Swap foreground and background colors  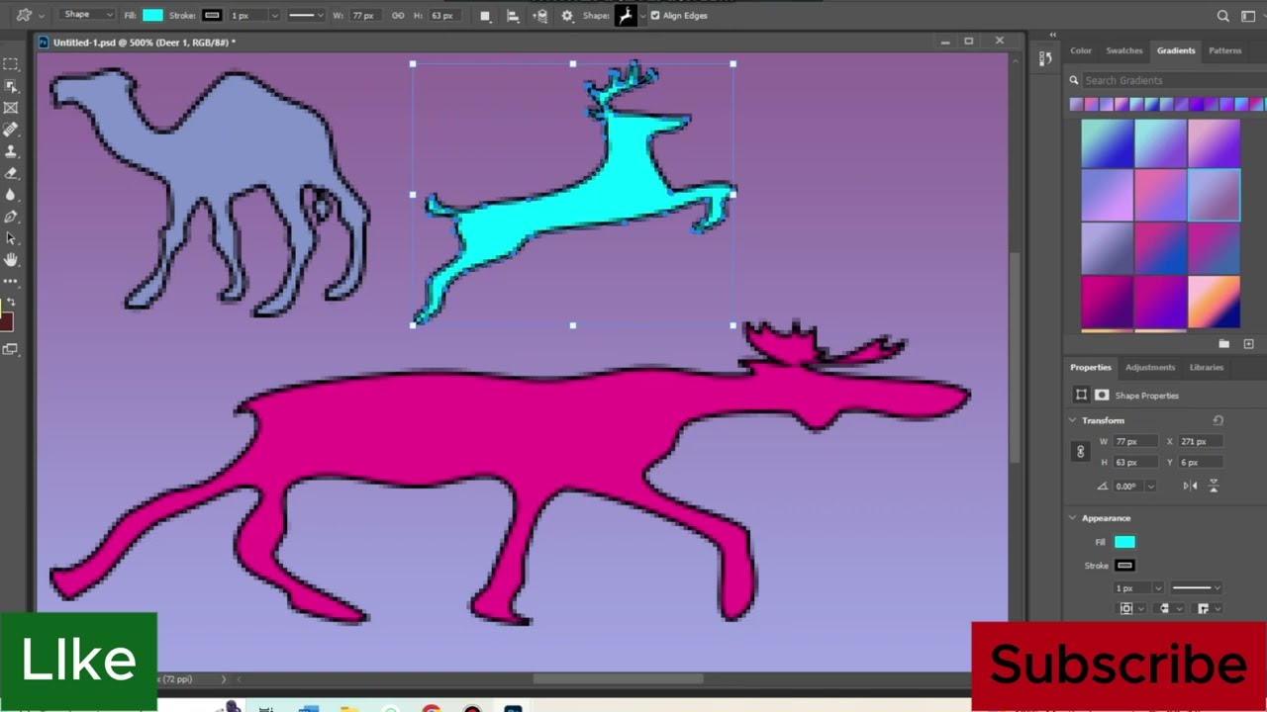pos(12,302)
